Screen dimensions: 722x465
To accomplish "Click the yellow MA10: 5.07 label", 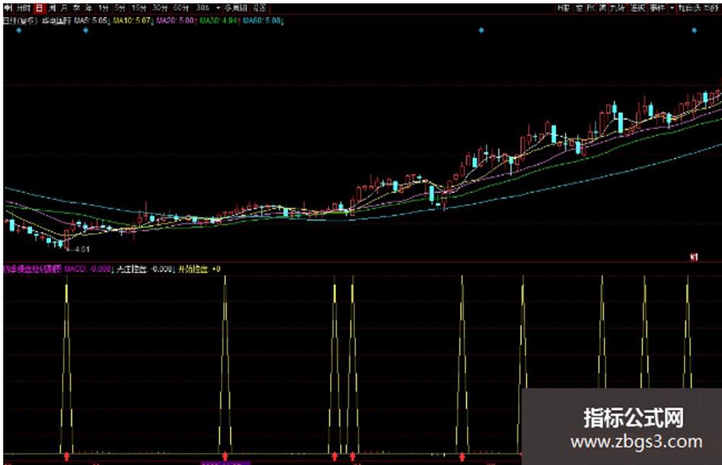I will 131,21.
